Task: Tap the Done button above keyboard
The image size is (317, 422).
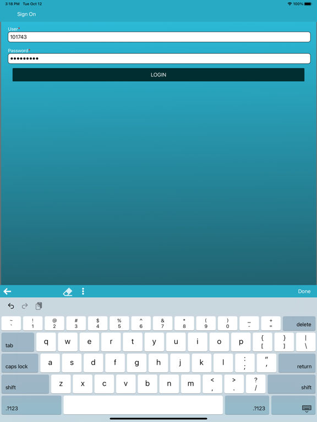Action: pyautogui.click(x=304, y=291)
